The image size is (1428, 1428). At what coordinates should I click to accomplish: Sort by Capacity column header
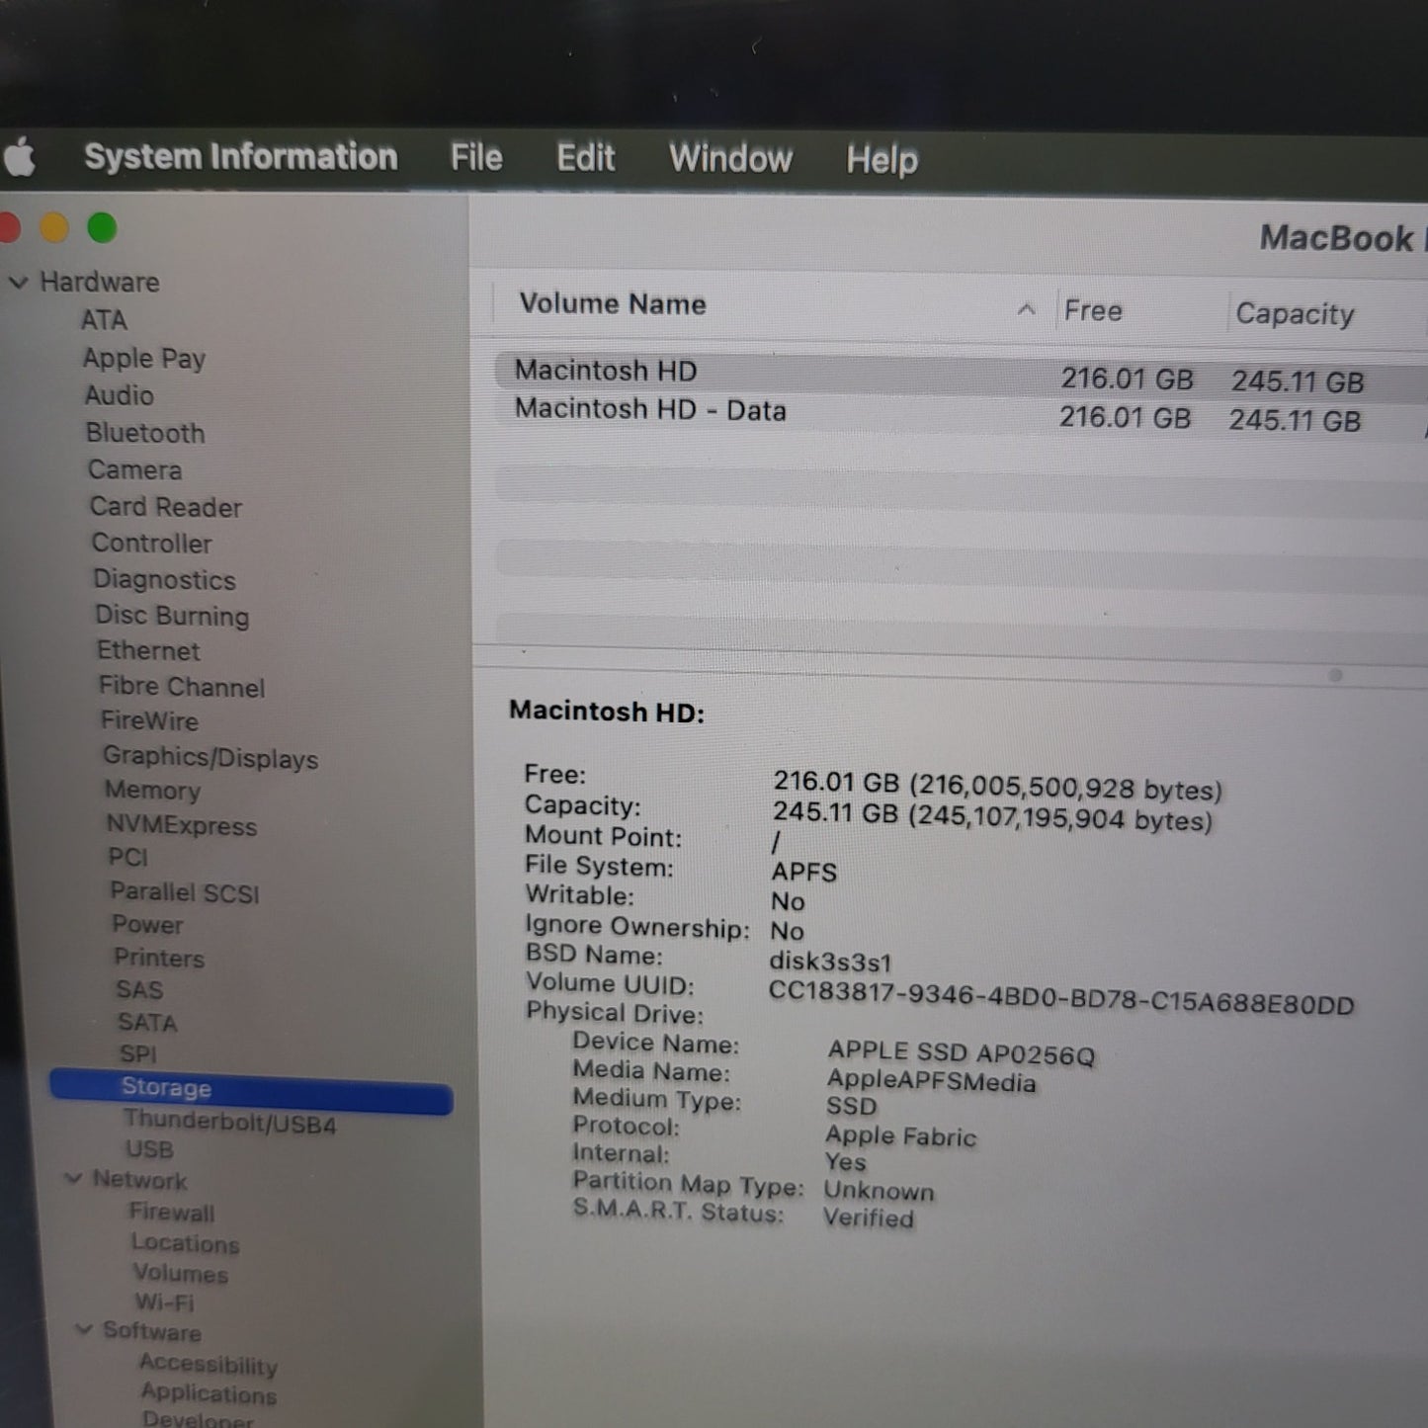point(1295,314)
